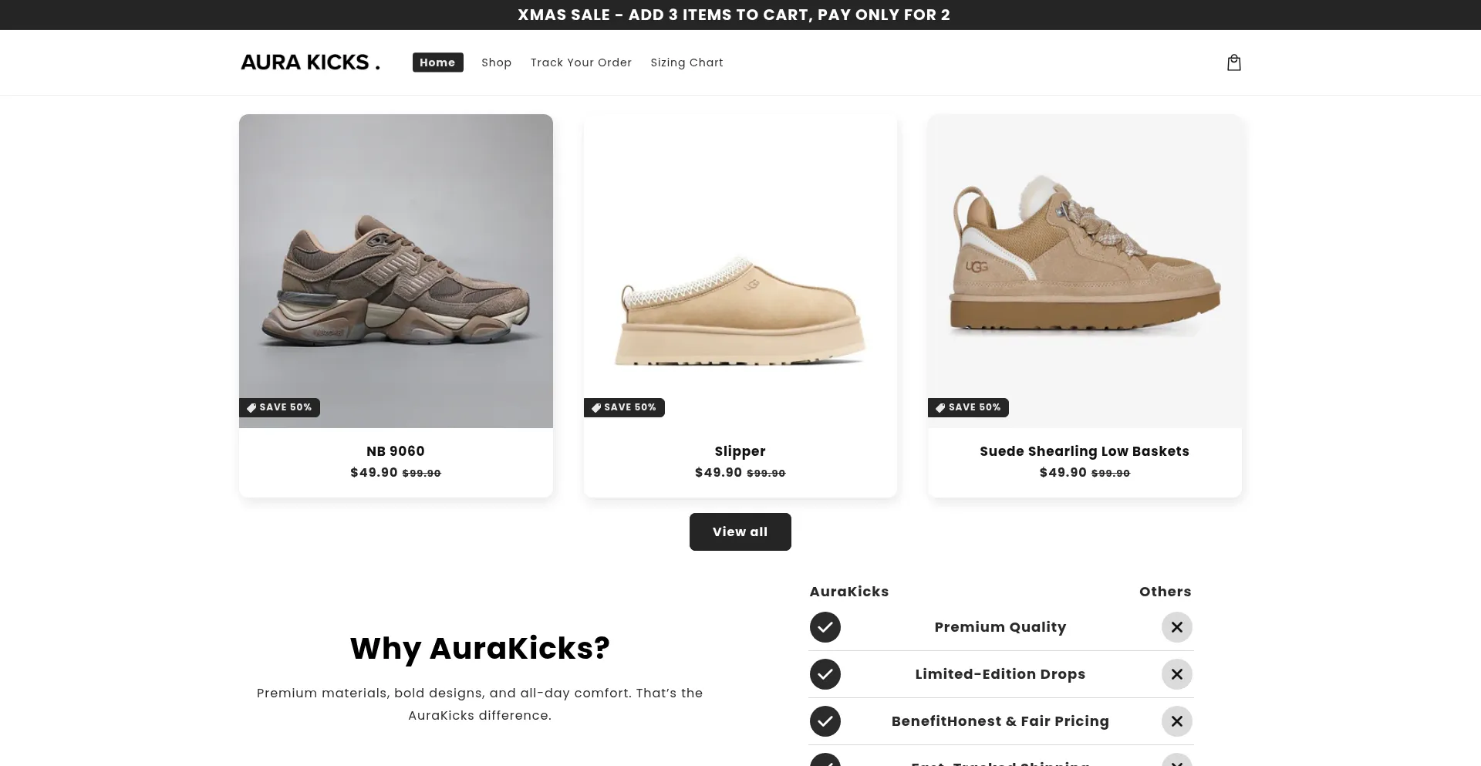Switch to the Shop page

pos(496,62)
